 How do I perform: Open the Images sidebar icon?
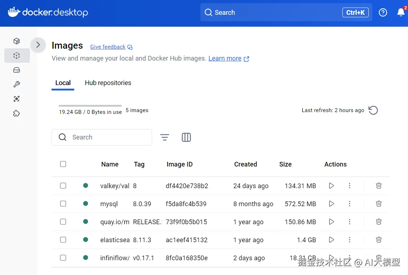[x=17, y=56]
